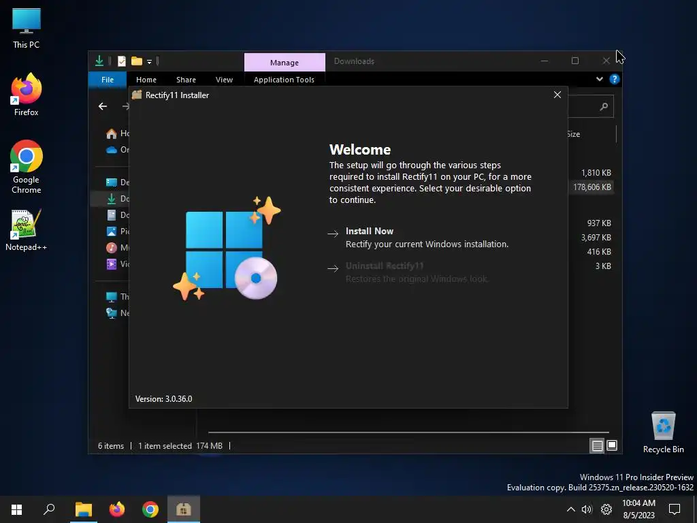Open the clock and date flyout
Image resolution: width=697 pixels, height=523 pixels.
(638, 509)
